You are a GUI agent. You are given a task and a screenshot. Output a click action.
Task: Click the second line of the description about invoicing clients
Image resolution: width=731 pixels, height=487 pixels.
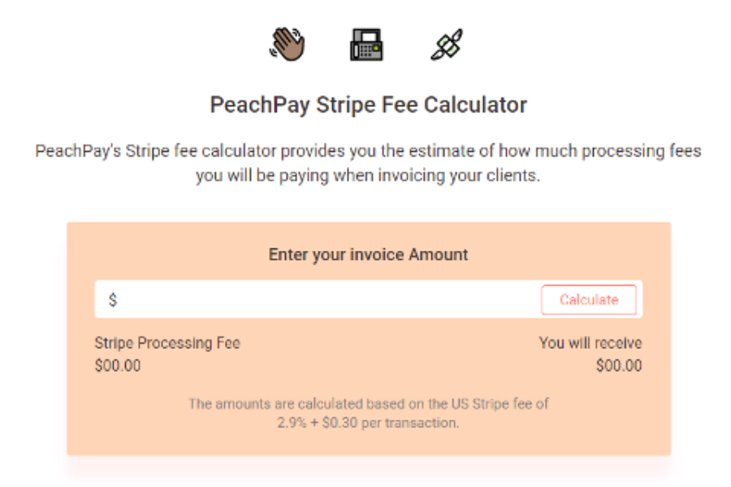pyautogui.click(x=368, y=175)
